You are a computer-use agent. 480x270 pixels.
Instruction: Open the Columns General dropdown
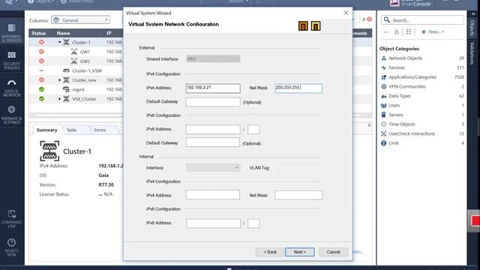coord(81,20)
